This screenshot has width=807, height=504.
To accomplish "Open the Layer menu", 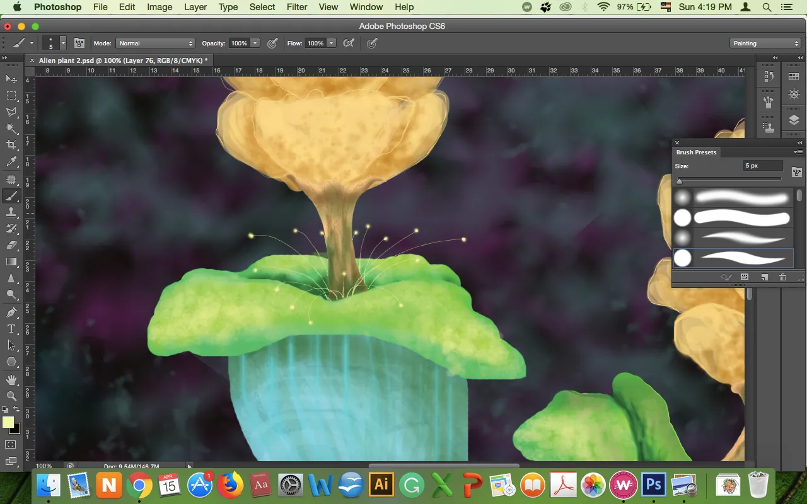I will (x=195, y=7).
